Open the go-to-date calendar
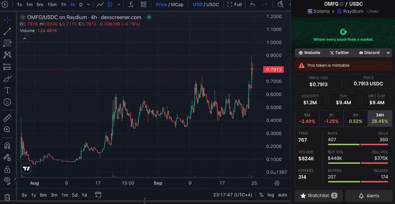The height and width of the screenshot is (204, 395). (98, 195)
